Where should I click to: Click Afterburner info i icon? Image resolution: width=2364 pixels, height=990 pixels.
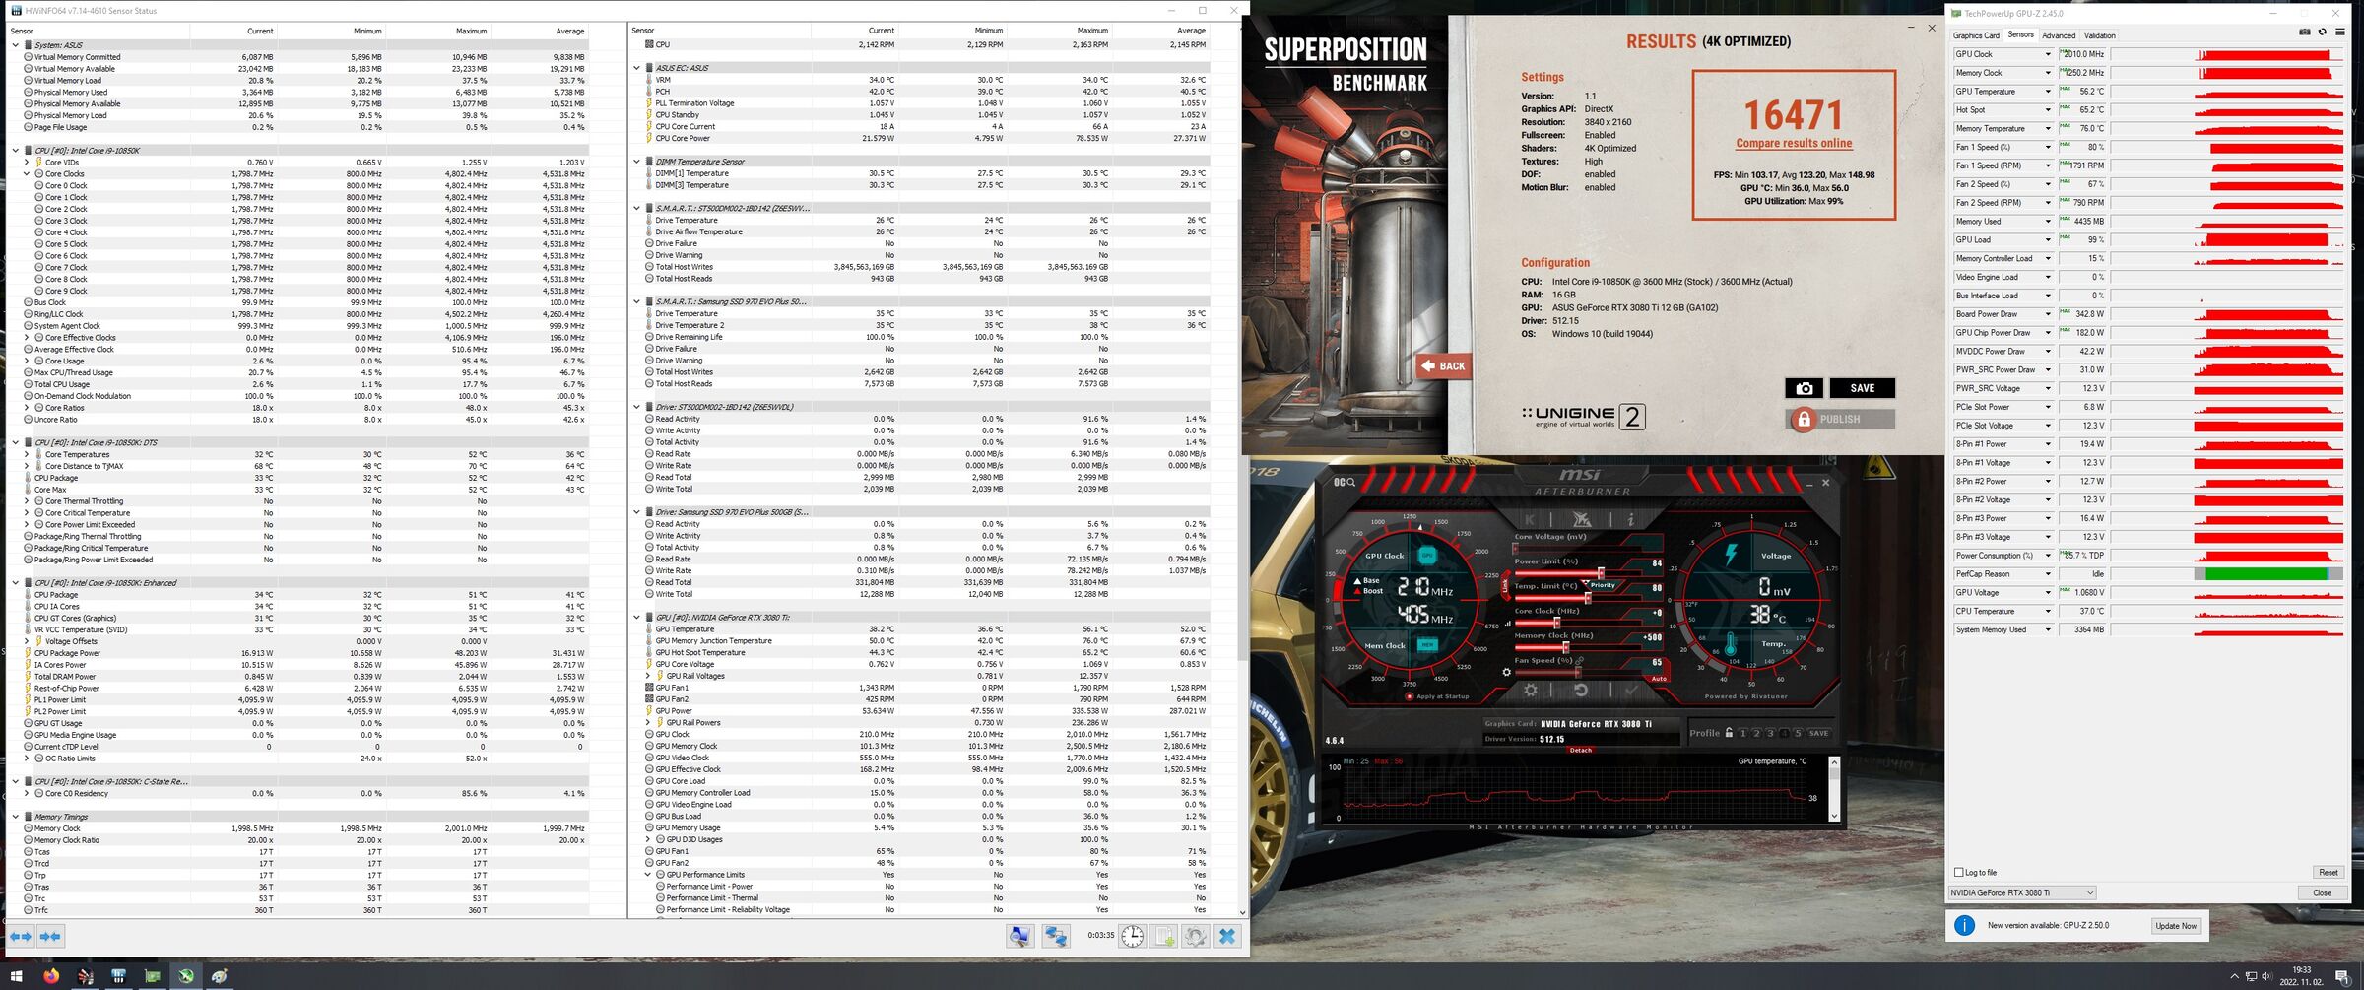click(1630, 519)
